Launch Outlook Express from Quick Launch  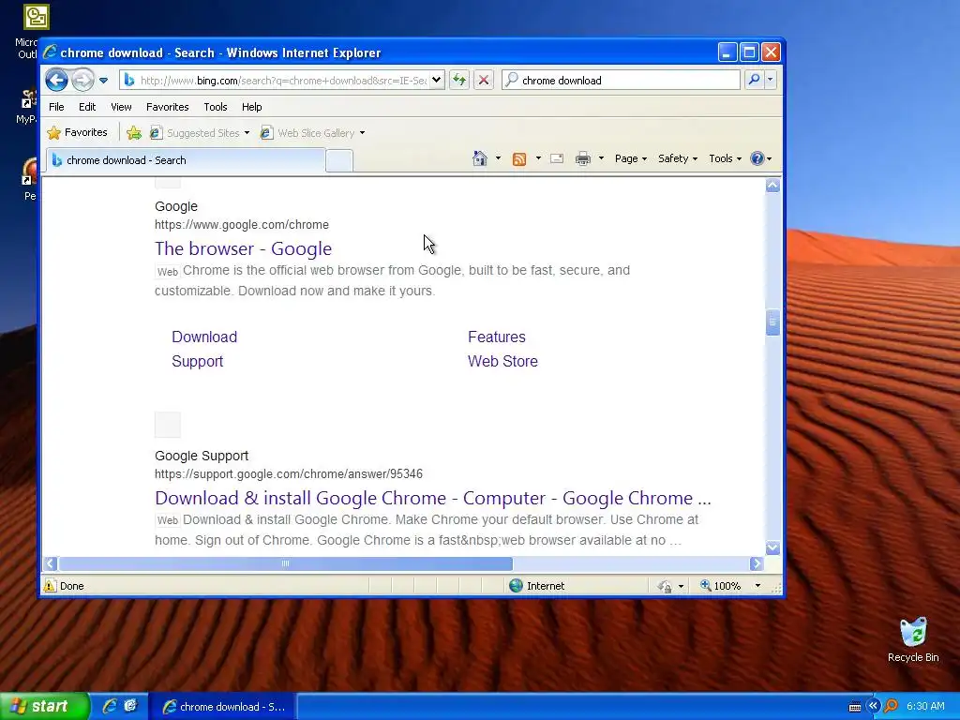click(x=130, y=706)
